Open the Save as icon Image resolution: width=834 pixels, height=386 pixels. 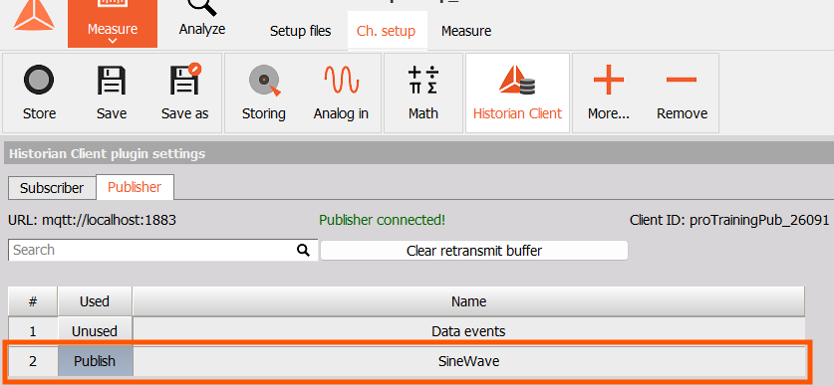click(185, 80)
